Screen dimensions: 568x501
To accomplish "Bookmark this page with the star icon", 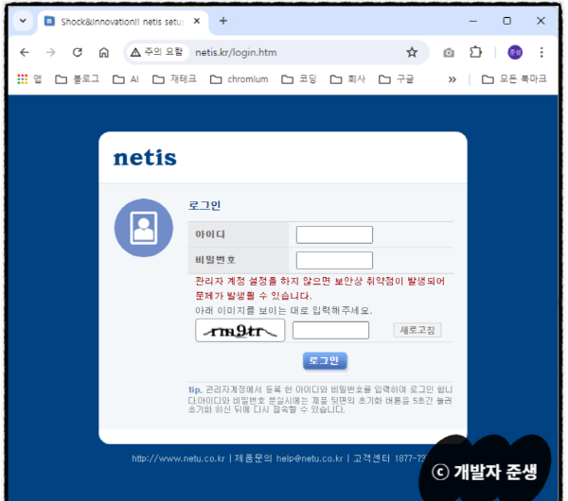I will coord(412,52).
